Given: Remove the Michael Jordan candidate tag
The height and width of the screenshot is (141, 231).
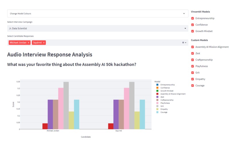Looking at the screenshot, I should 28,43.
